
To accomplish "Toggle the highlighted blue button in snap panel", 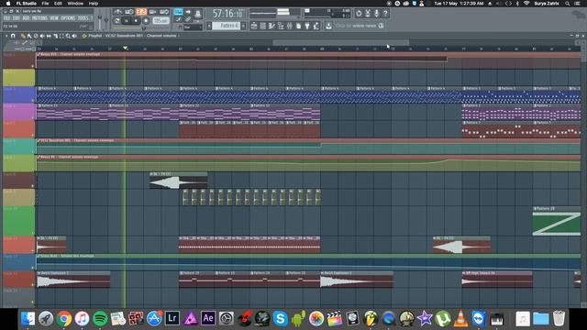I will pos(178,12).
